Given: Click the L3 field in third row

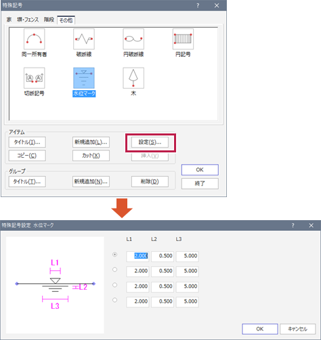Looking at the screenshot, I should pos(188,286).
